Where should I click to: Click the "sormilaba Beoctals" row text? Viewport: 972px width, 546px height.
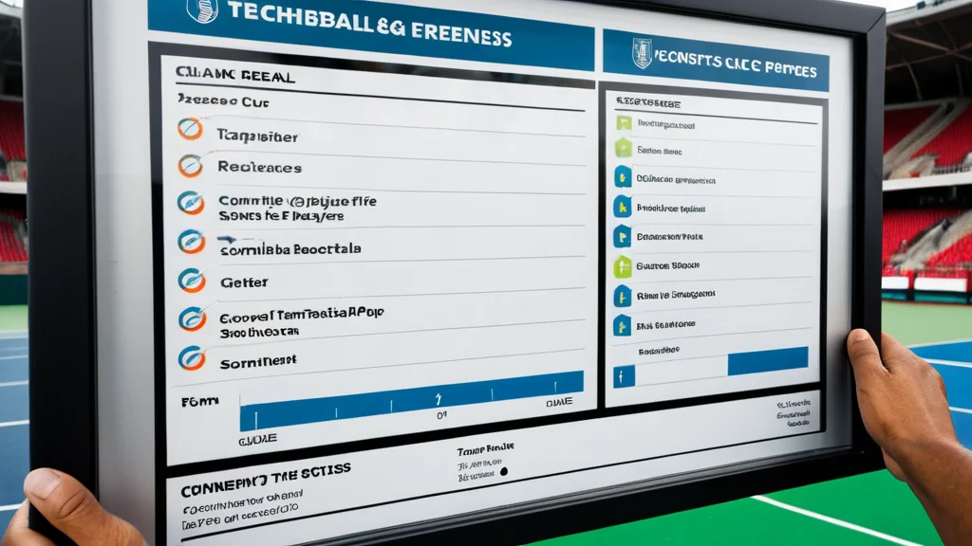click(290, 249)
